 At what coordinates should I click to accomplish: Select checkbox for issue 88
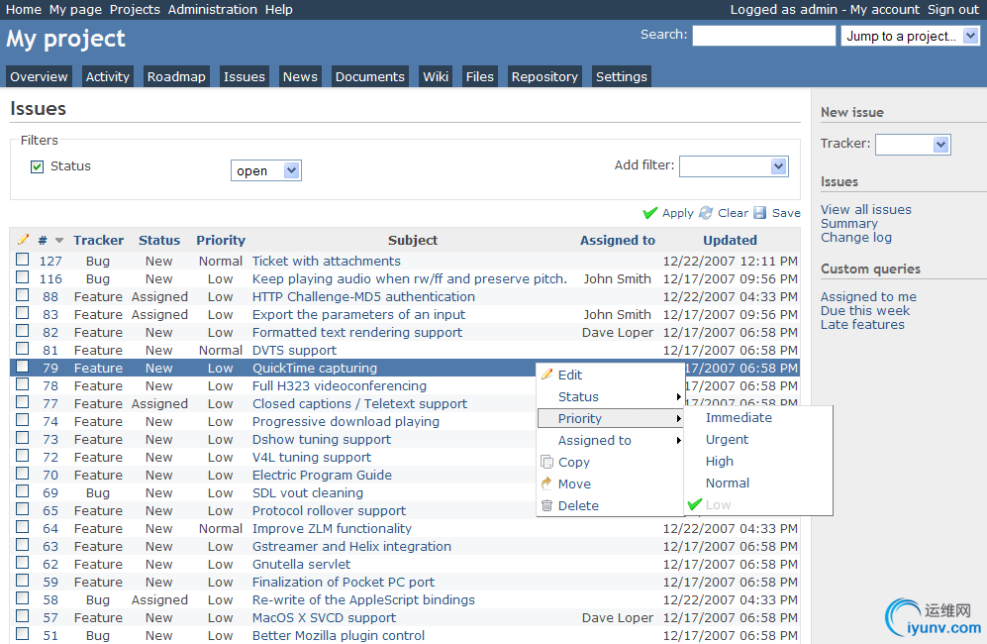(x=23, y=295)
